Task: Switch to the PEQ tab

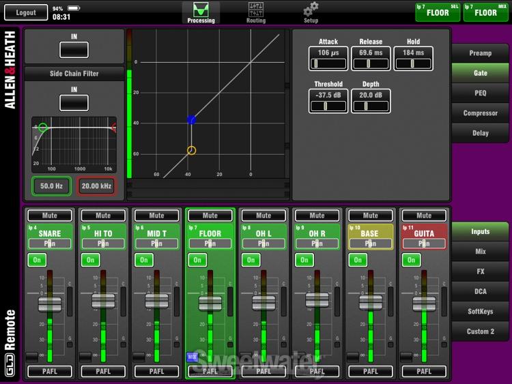Action: pos(480,93)
